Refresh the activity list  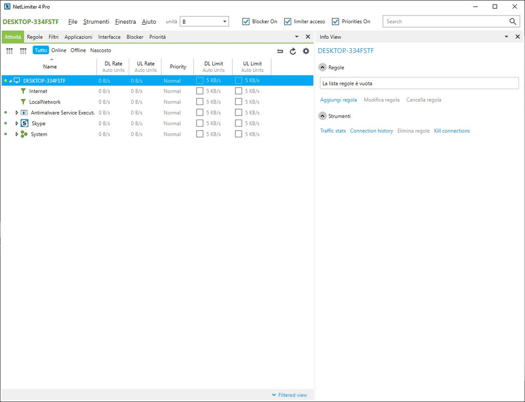(x=293, y=51)
